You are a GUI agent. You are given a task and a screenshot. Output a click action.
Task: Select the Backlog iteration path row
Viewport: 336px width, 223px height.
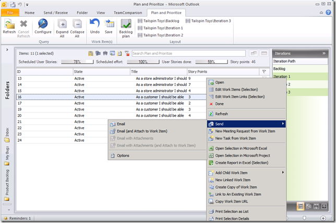[x=300, y=69]
